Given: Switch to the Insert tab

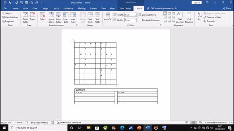Looking at the screenshot, I should coord(25,8).
